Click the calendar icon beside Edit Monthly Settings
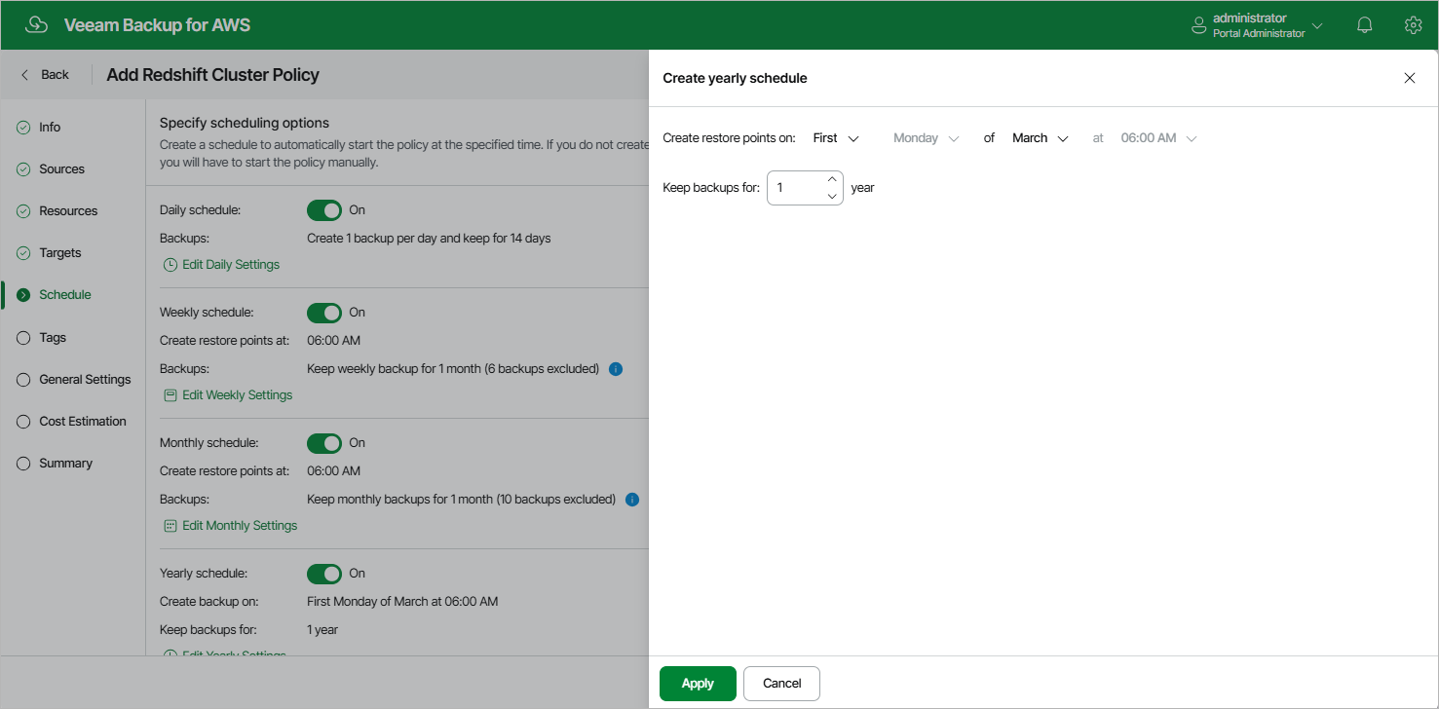The width and height of the screenshot is (1439, 709). [x=170, y=526]
